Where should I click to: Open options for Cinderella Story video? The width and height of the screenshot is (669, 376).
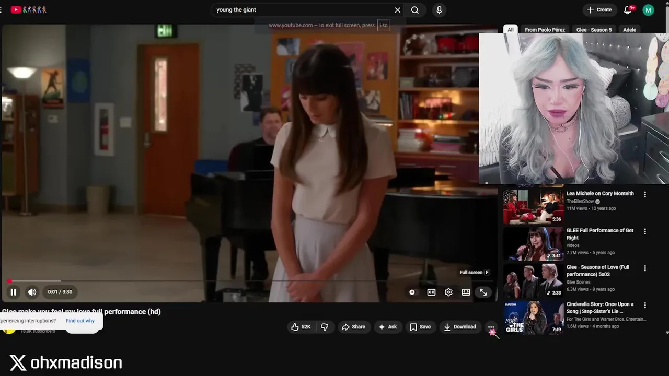(645, 305)
